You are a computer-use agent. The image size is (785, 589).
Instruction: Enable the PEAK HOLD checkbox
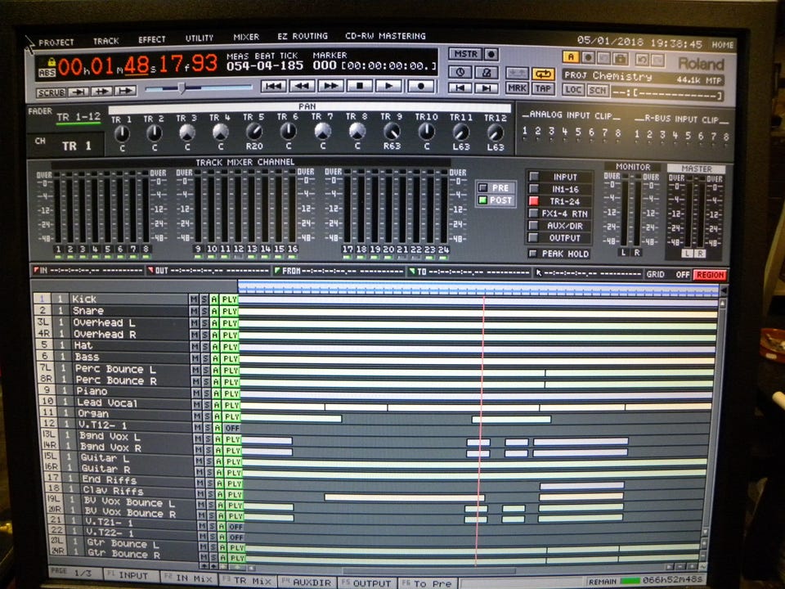[x=533, y=254]
